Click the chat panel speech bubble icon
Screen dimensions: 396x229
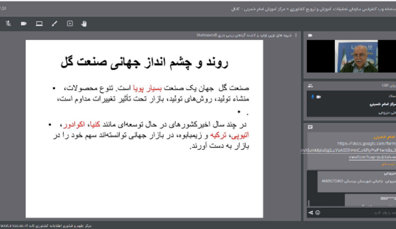310,127
